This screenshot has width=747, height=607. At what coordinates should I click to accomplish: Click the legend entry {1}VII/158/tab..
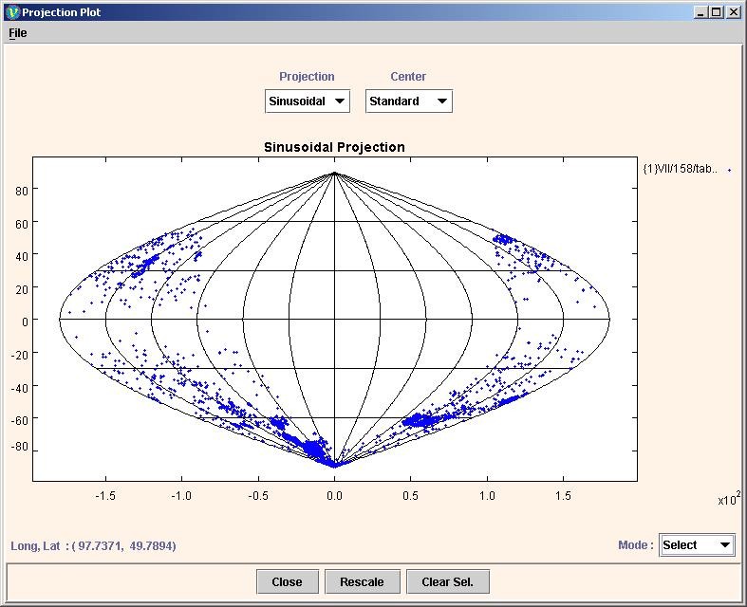point(681,169)
